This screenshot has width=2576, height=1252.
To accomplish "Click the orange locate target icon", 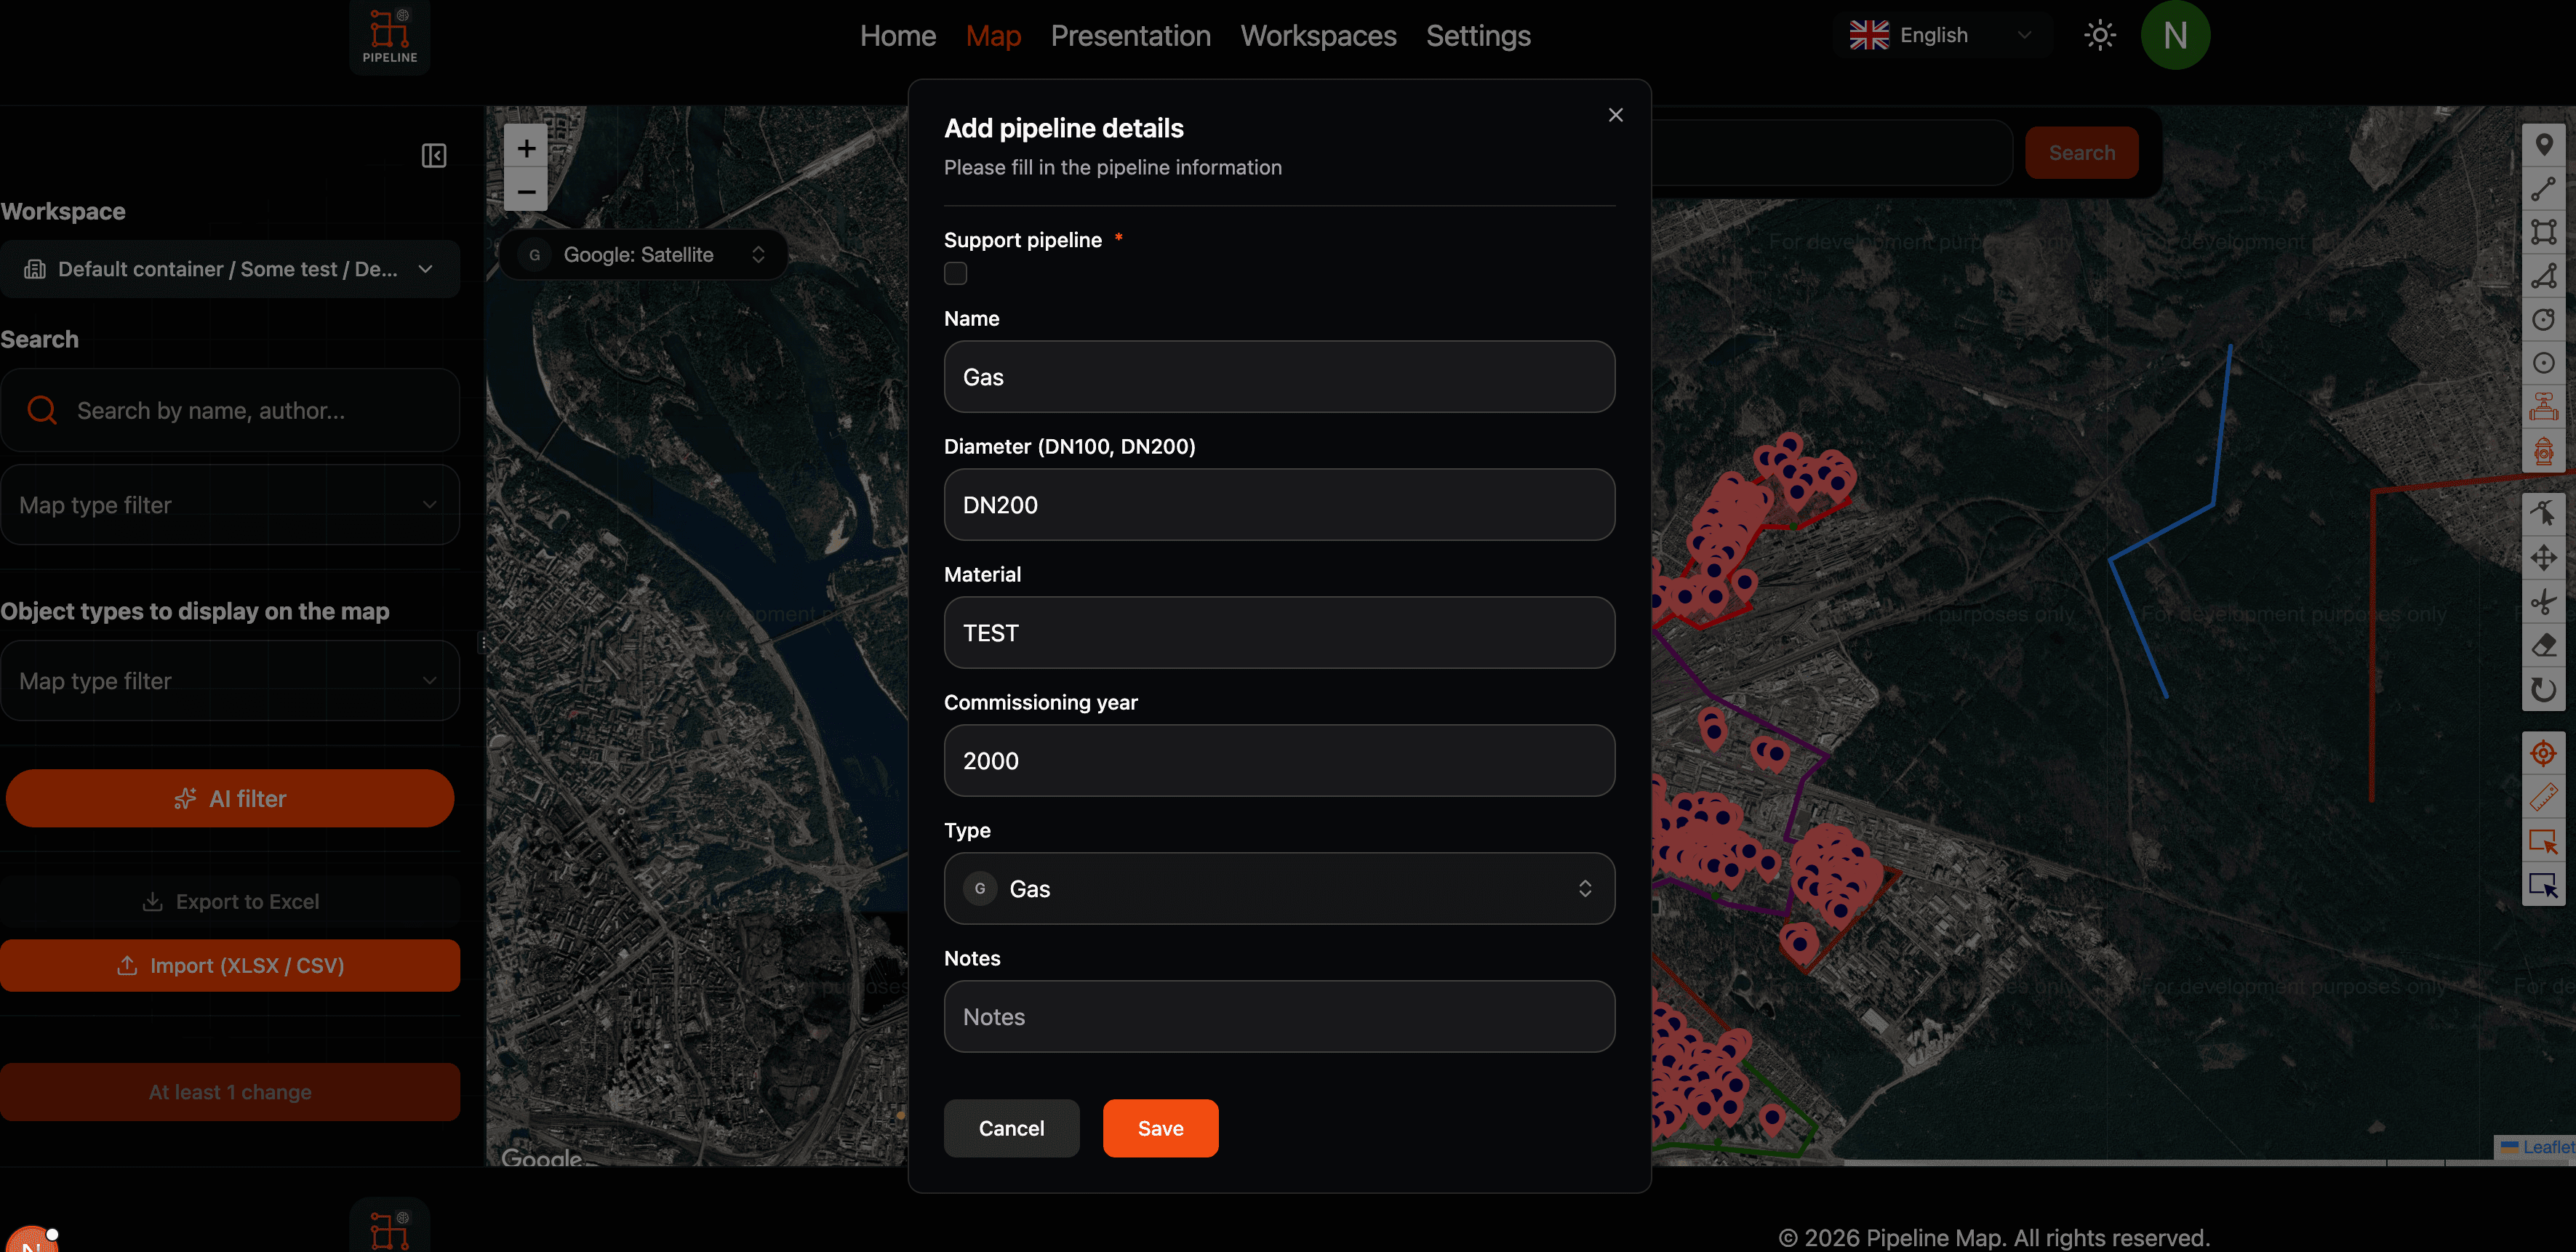I will (x=2543, y=753).
